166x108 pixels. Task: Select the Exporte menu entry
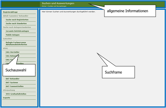pos(7,98)
